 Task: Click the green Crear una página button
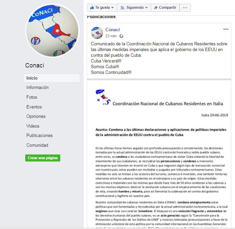point(43,158)
